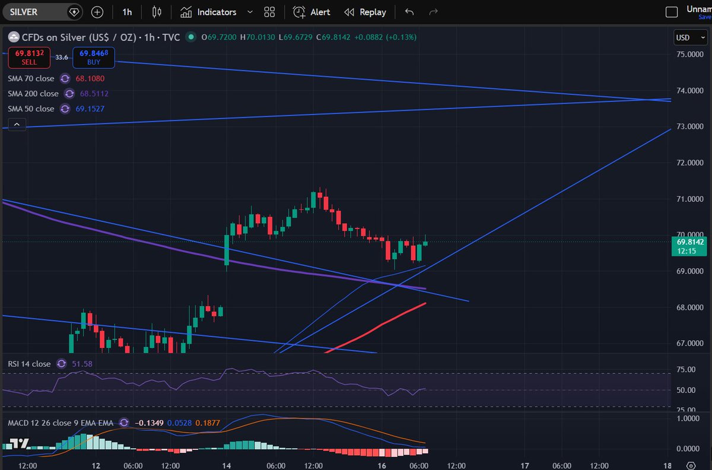Image resolution: width=712 pixels, height=470 pixels.
Task: Click the TradingView logo on the chart
Action: 21,443
